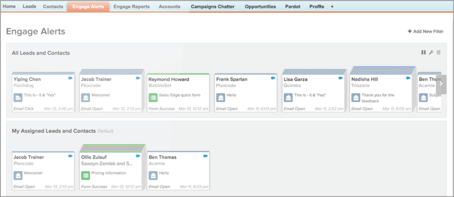The image size is (454, 197).
Task: Click the 'Mar 13, 2:46 pm' timestamp
Action: click(x=59, y=109)
